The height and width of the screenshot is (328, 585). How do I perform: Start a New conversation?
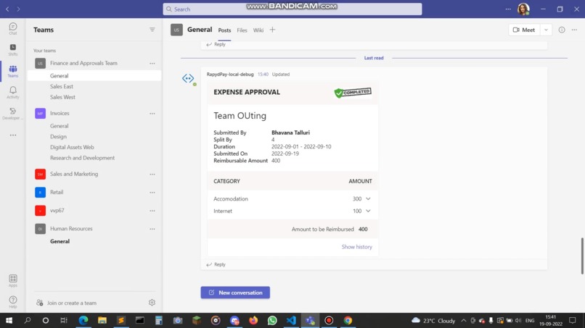point(235,293)
